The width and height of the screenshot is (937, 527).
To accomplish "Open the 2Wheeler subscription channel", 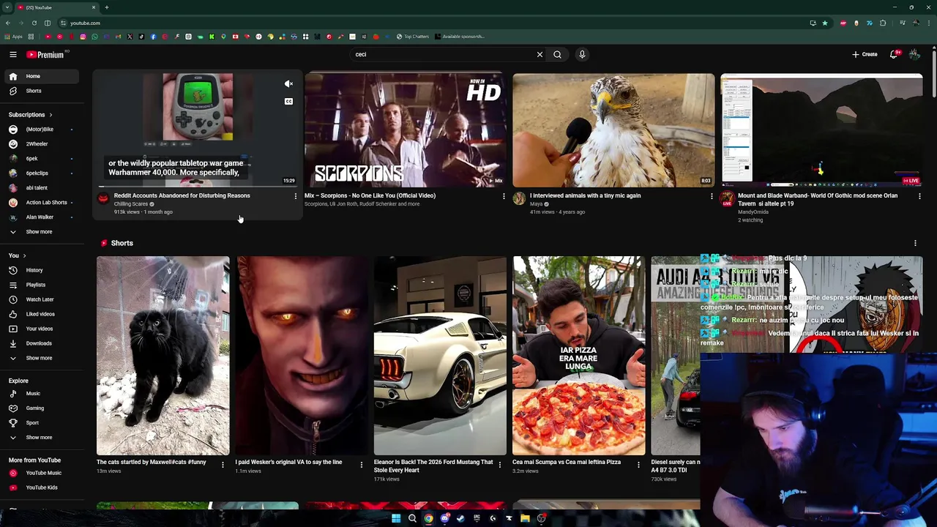I will coord(41,144).
